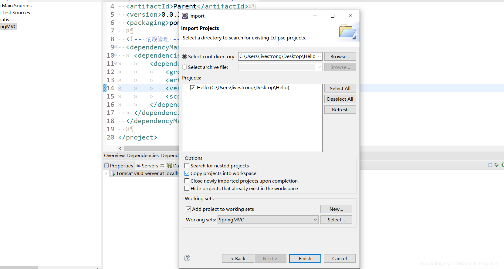Click the New... working set button

(336, 209)
